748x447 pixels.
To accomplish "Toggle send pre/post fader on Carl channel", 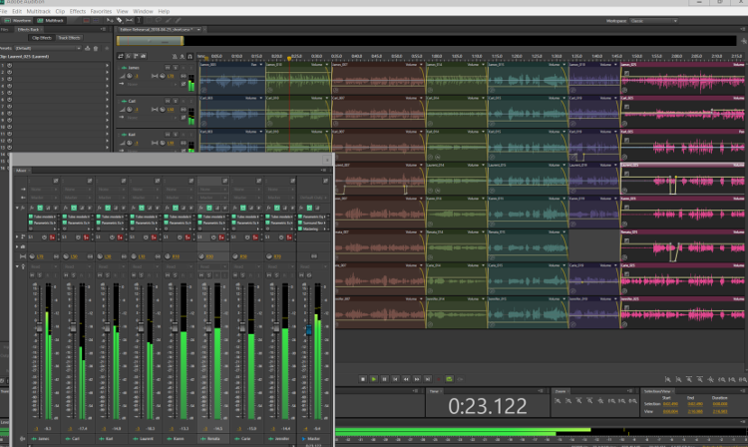I will 87,237.
